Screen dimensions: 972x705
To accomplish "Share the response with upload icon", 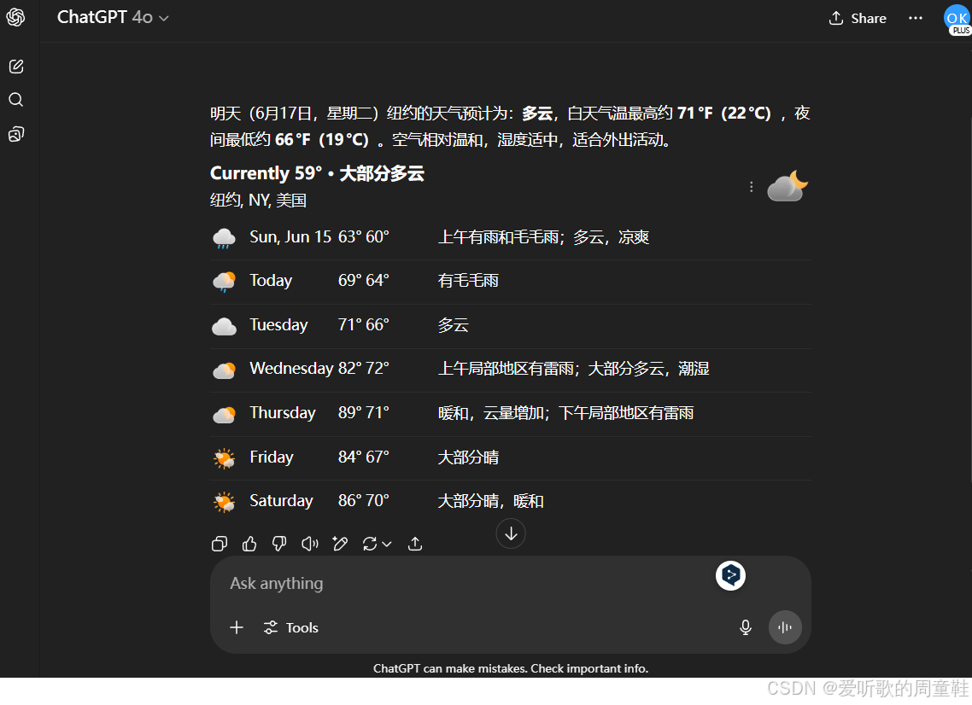I will [415, 544].
